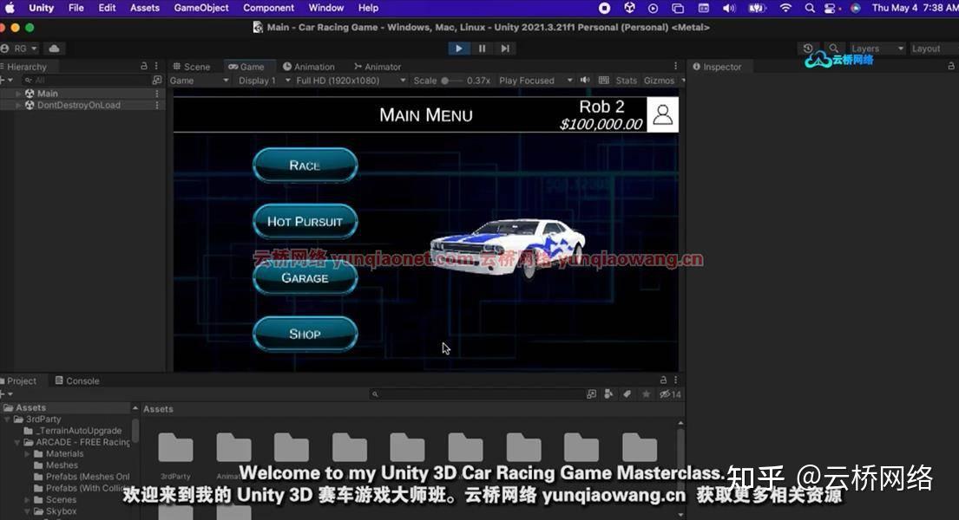The width and height of the screenshot is (959, 520).
Task: Click the Search by Label icon in Project
Action: (x=627, y=393)
